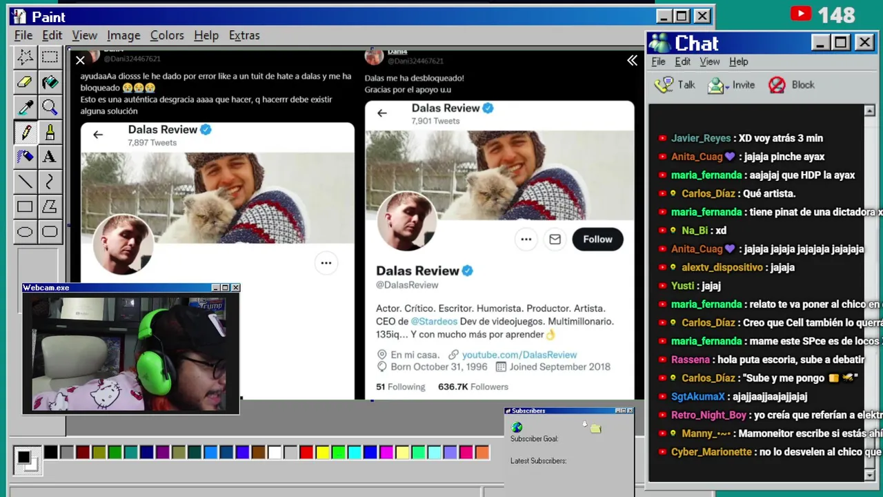Click the @Stardeos mention link
This screenshot has width=883, height=497.
(435, 321)
